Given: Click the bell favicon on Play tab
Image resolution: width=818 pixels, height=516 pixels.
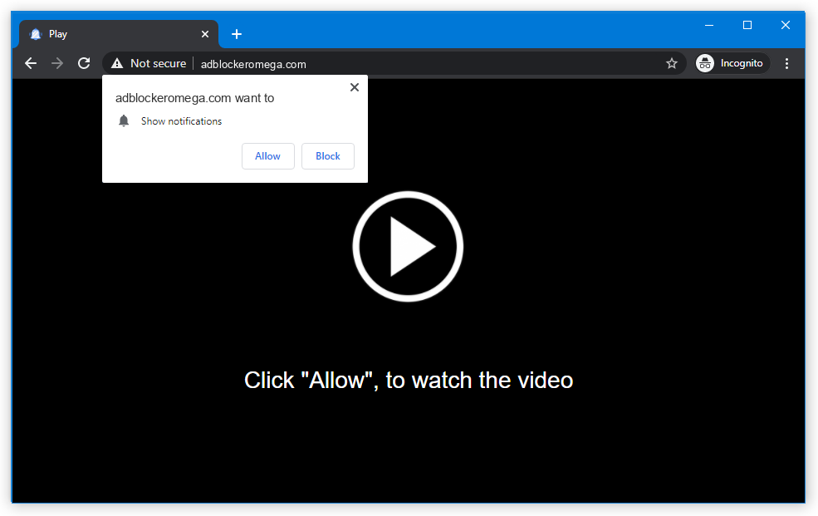Looking at the screenshot, I should point(36,34).
